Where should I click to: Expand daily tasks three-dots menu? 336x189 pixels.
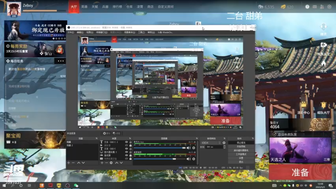tap(60, 61)
